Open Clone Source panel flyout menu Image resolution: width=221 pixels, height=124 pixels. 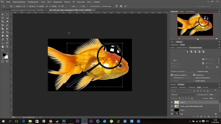pos(219,48)
